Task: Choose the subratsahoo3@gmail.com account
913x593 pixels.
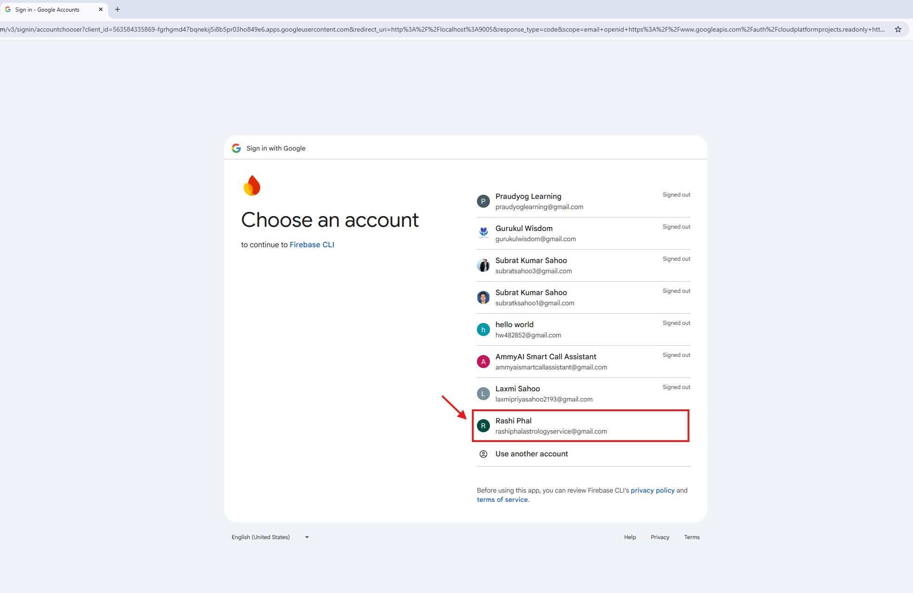Action: pos(533,265)
